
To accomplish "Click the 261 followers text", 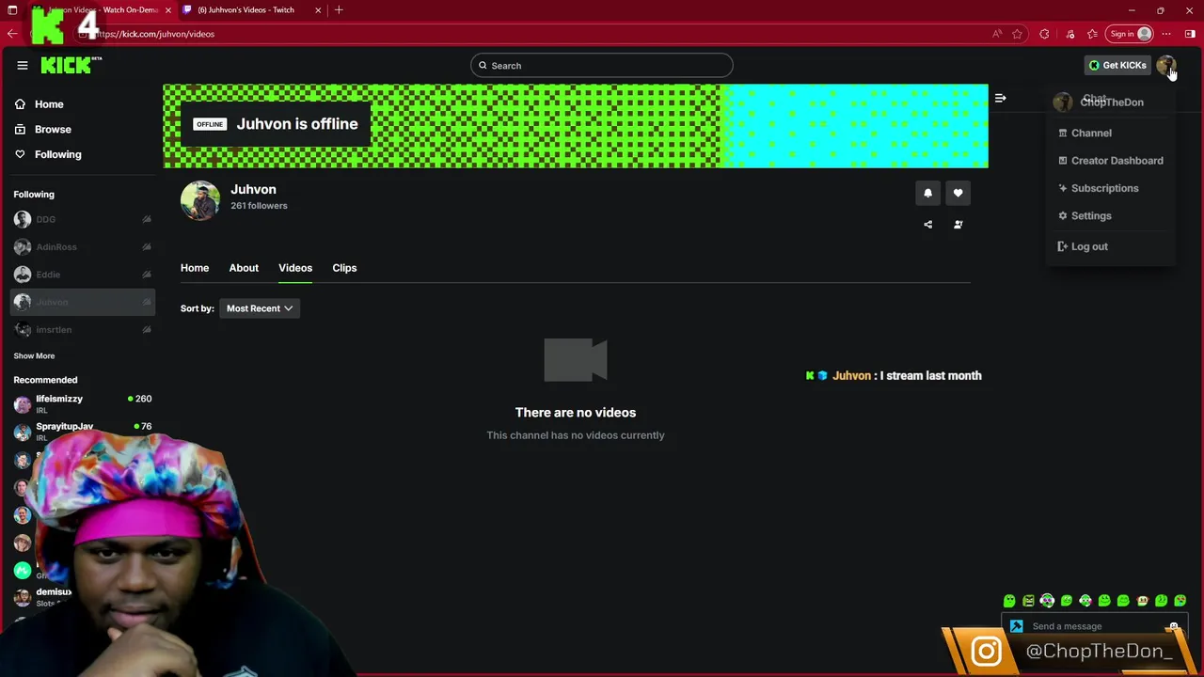I will point(259,206).
